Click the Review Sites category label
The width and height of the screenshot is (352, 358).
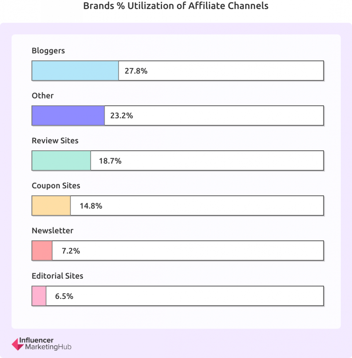tap(55, 141)
